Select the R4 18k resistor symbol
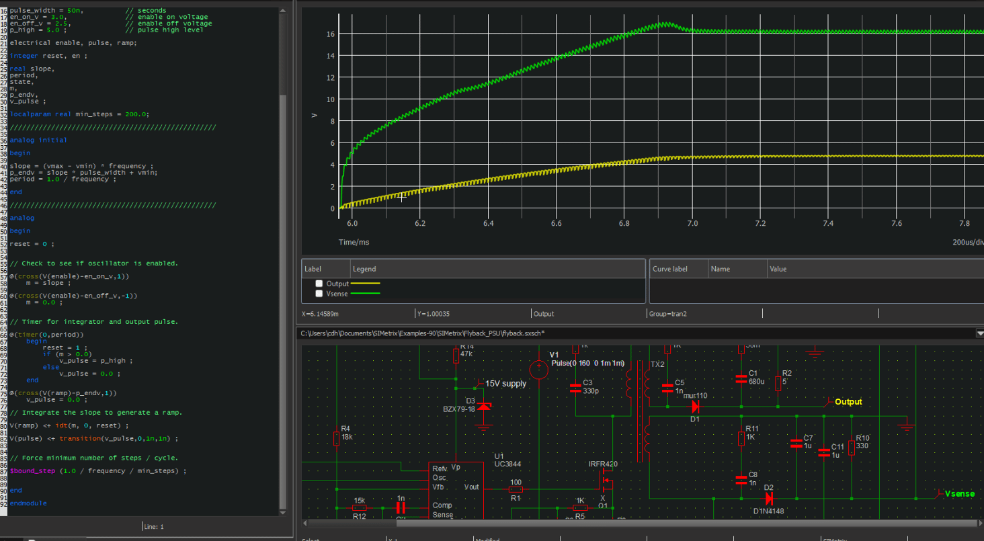This screenshot has width=984, height=541. click(x=337, y=438)
